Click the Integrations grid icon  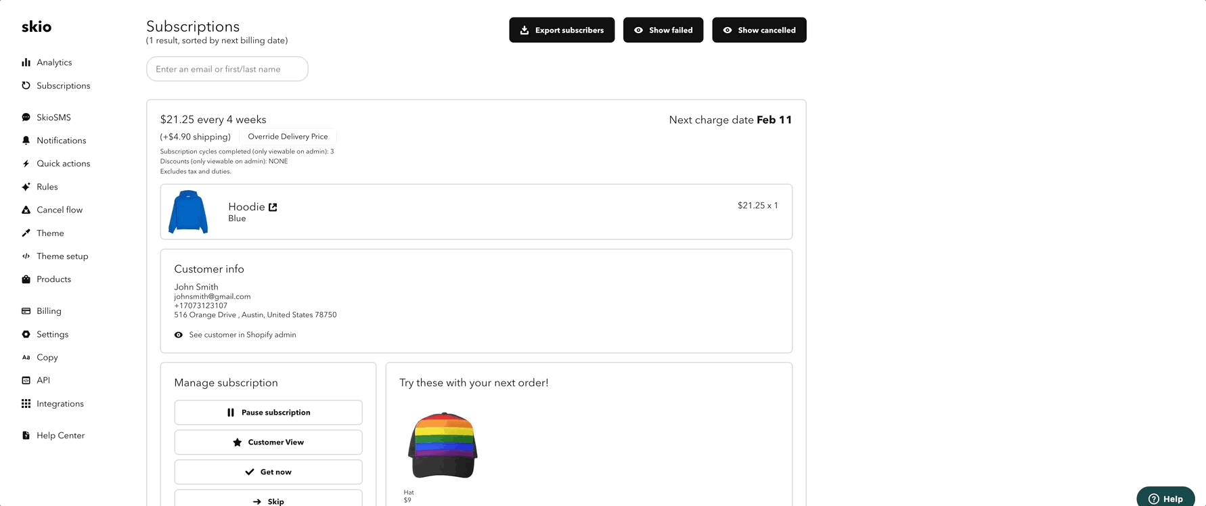pos(26,404)
